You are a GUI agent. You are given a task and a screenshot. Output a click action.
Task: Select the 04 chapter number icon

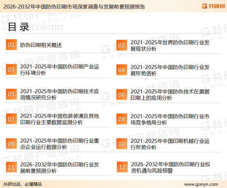tap(121, 70)
